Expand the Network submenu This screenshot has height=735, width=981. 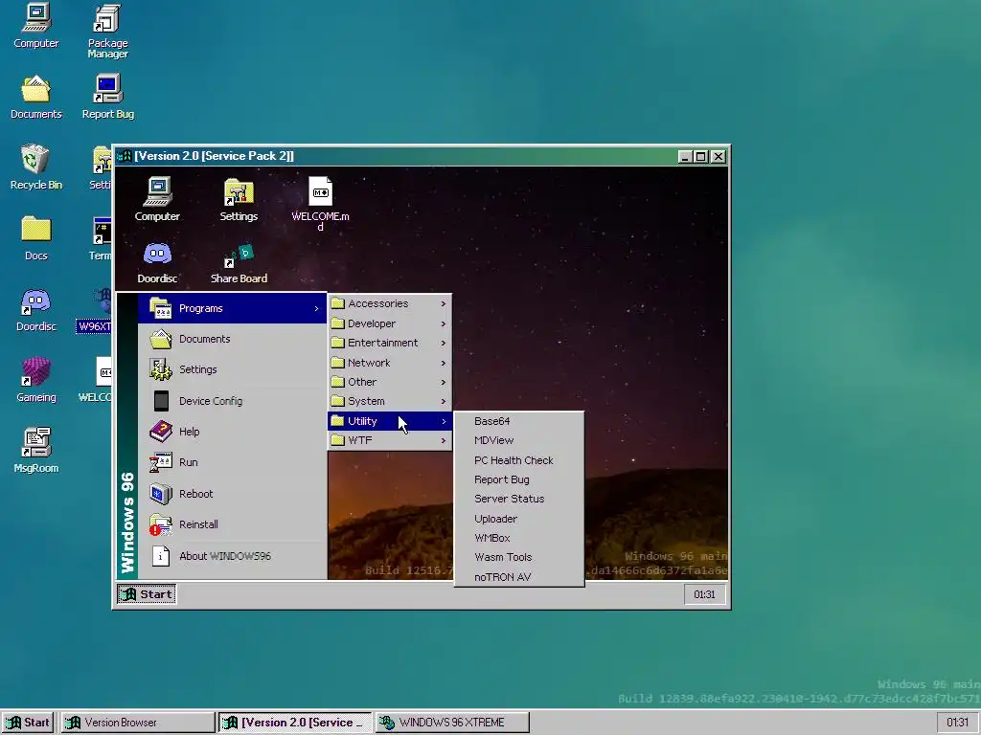click(x=389, y=363)
